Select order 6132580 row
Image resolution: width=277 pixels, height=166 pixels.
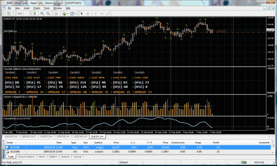tap(138, 147)
